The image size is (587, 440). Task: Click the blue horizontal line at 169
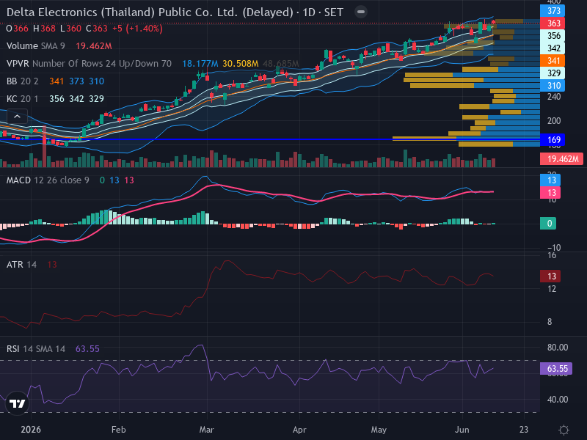click(269, 139)
